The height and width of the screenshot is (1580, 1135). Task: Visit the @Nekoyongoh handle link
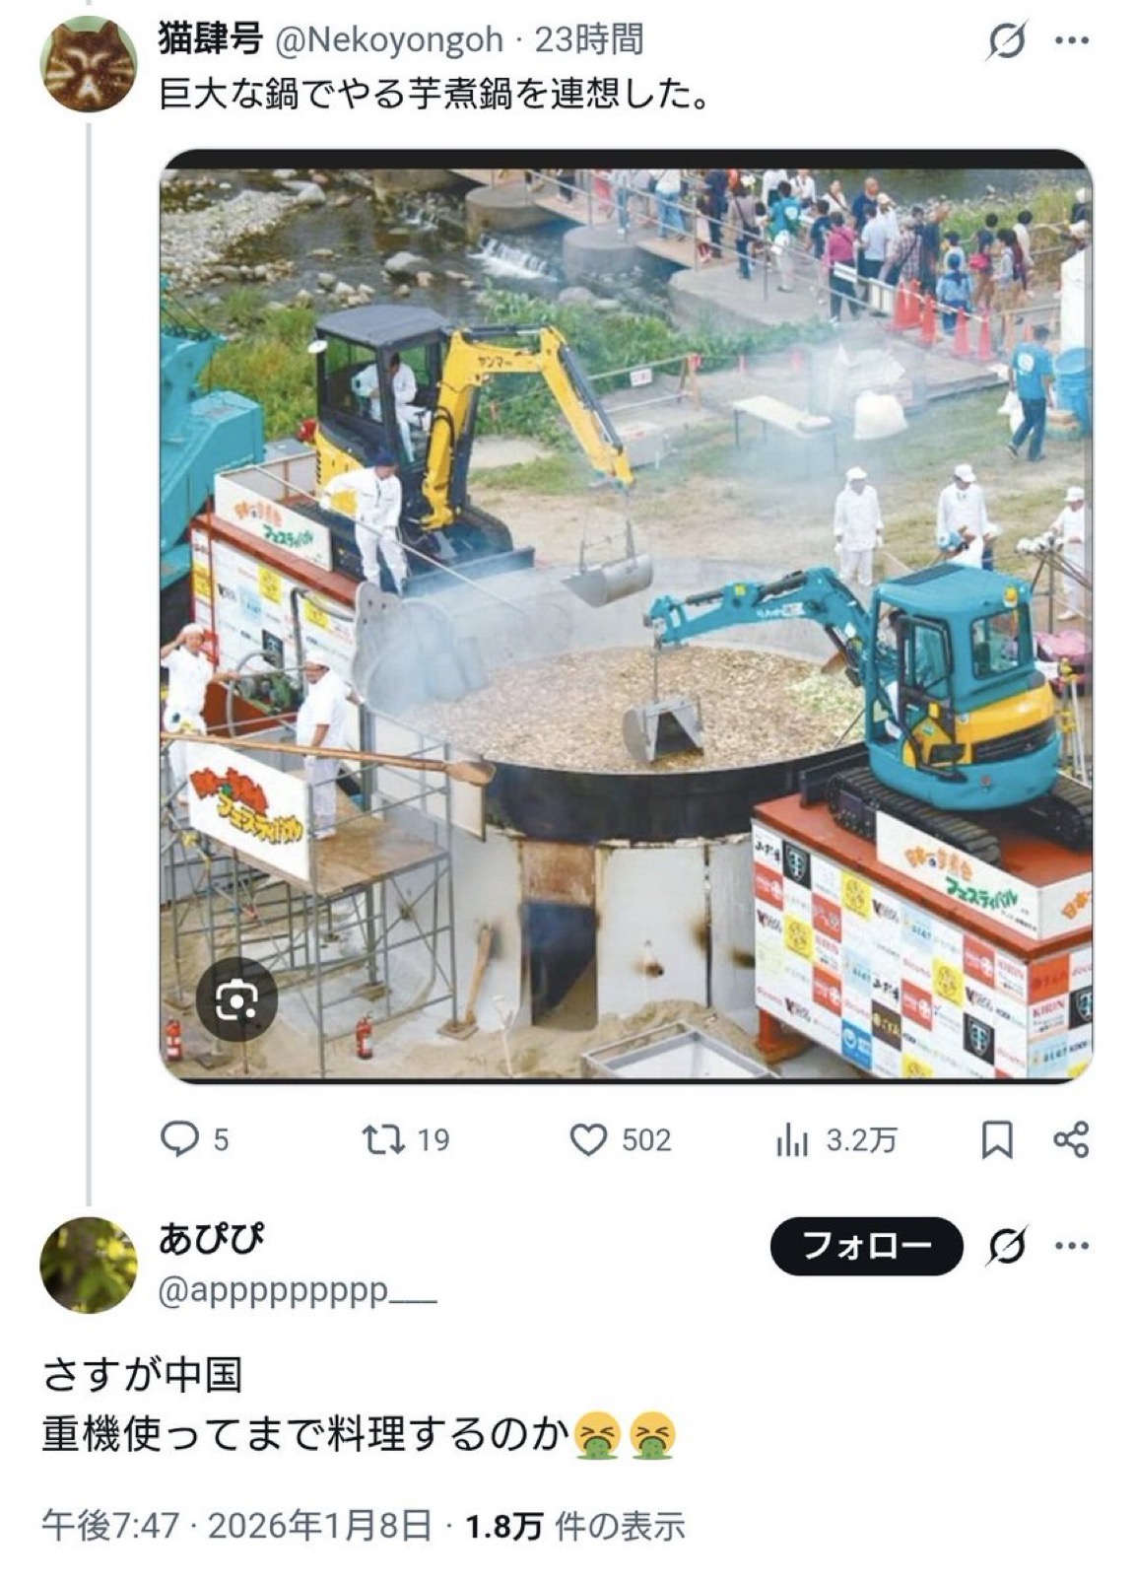[387, 40]
